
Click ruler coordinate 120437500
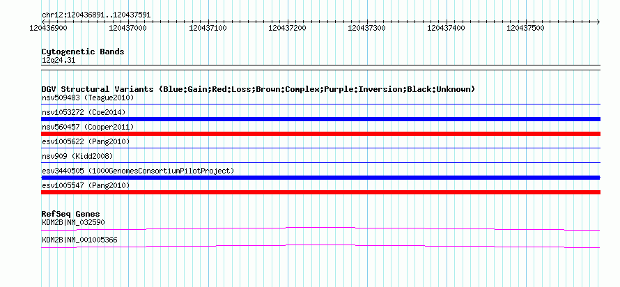coord(525,28)
